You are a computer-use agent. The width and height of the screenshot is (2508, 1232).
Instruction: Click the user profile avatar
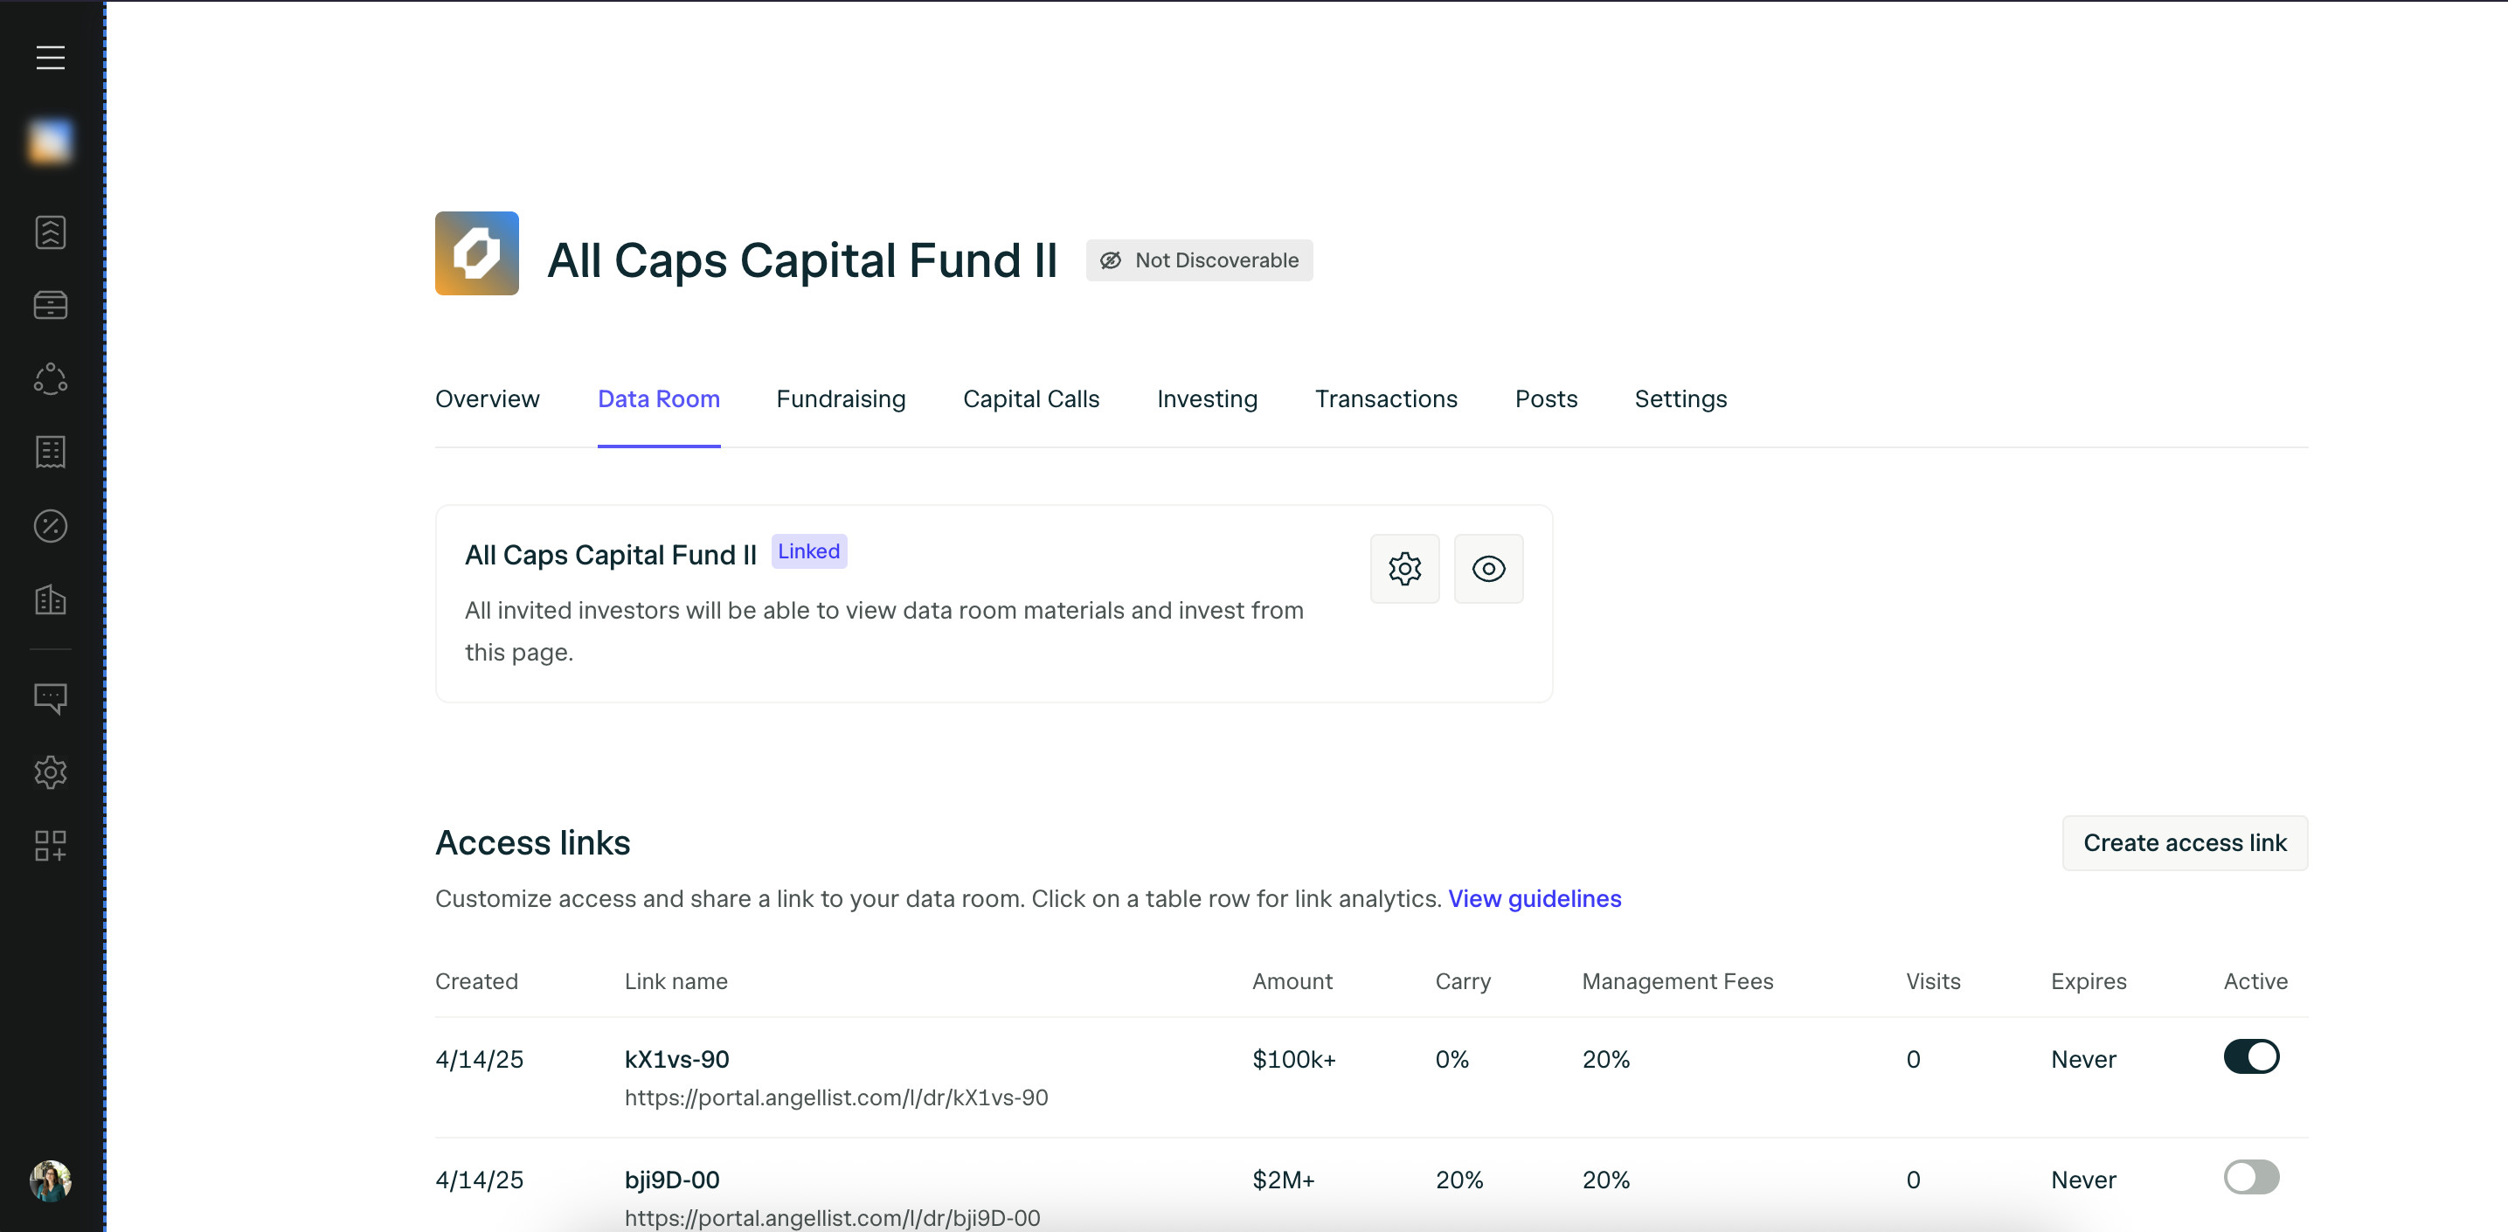(51, 1180)
